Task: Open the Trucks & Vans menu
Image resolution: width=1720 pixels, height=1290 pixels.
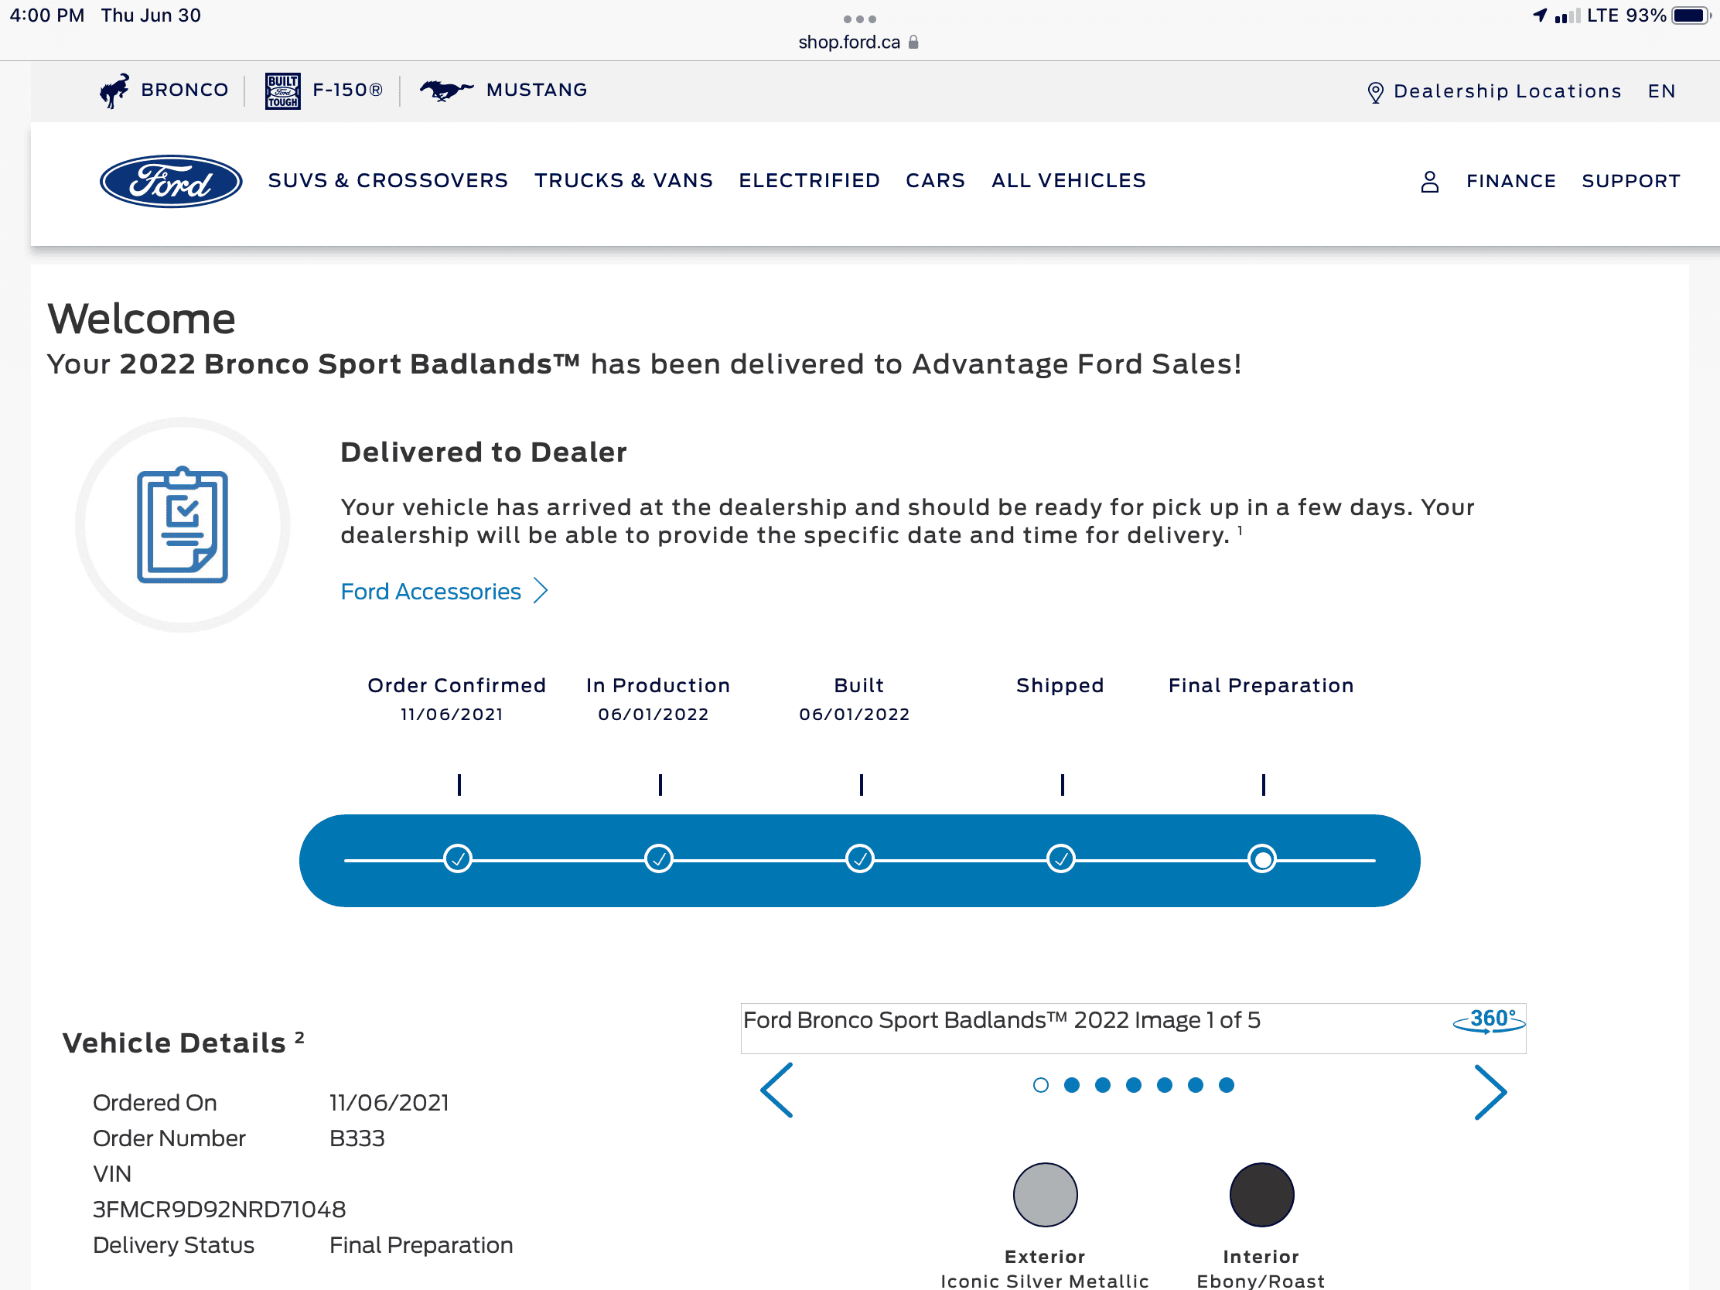Action: point(623,180)
